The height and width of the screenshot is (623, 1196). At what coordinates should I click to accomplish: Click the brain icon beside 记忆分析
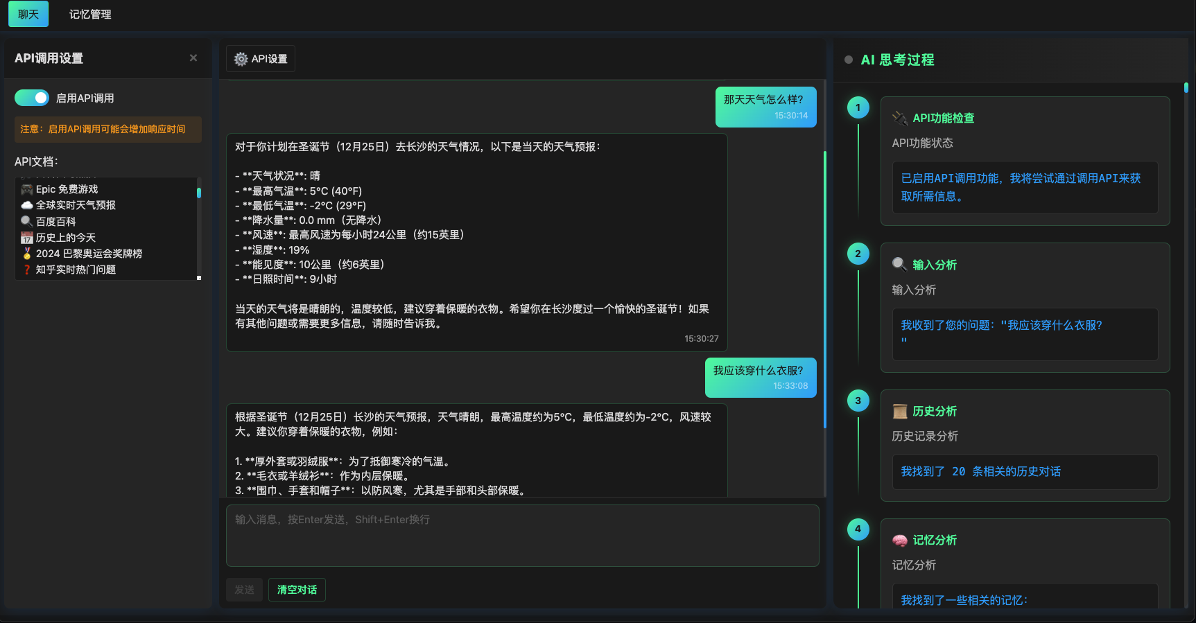[900, 541]
